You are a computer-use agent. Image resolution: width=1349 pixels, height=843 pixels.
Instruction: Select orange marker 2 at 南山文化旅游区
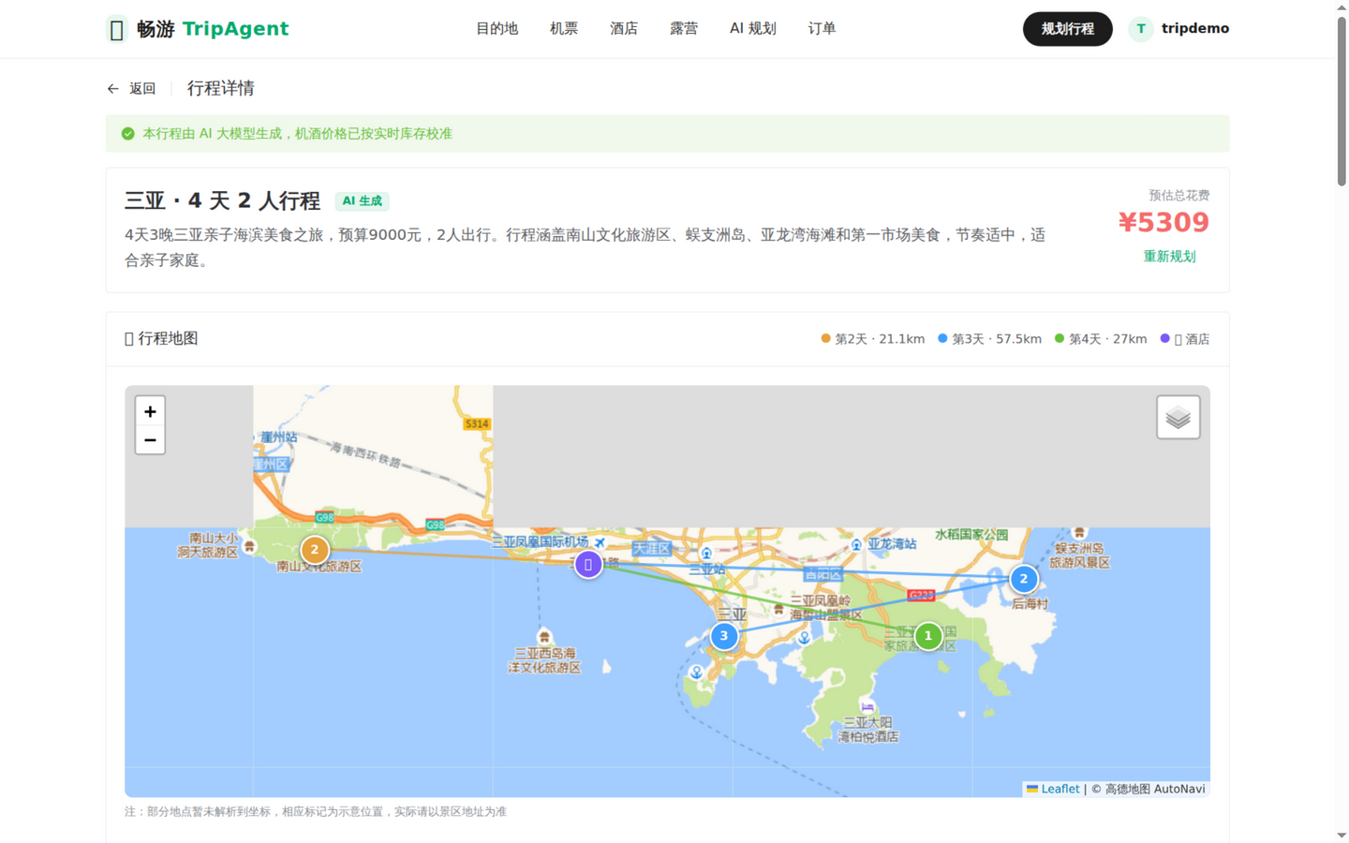tap(315, 550)
